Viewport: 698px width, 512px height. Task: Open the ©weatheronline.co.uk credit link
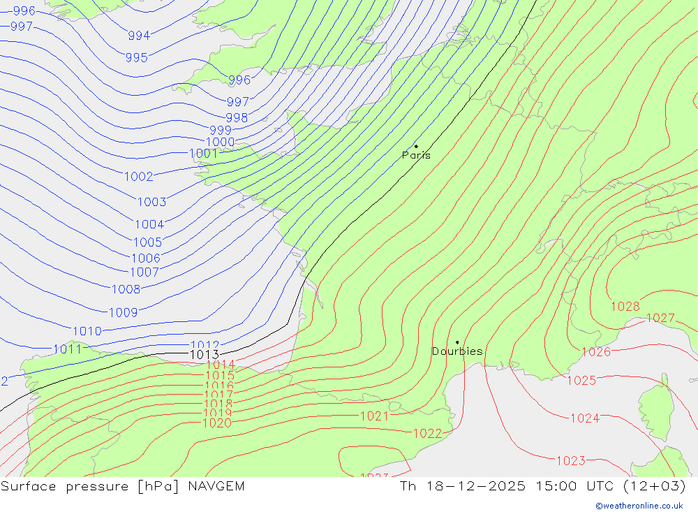pyautogui.click(x=639, y=506)
